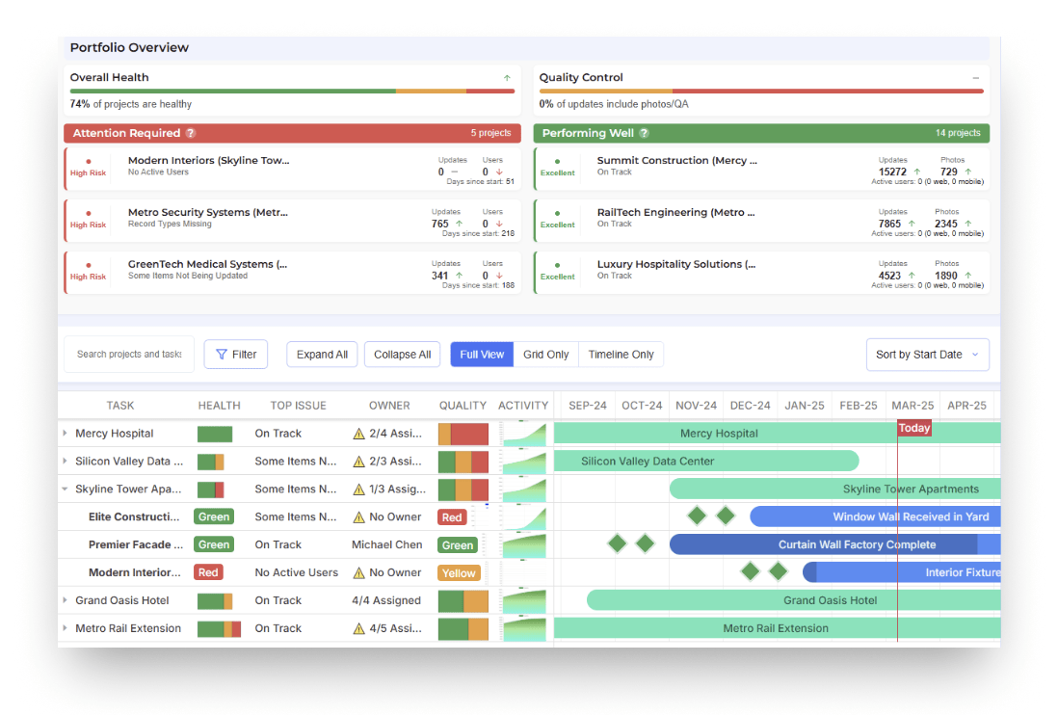Image resolution: width=1058 pixels, height=715 pixels.
Task: Click warning icon in Metro Rail Extension owner cell
Action: [359, 628]
